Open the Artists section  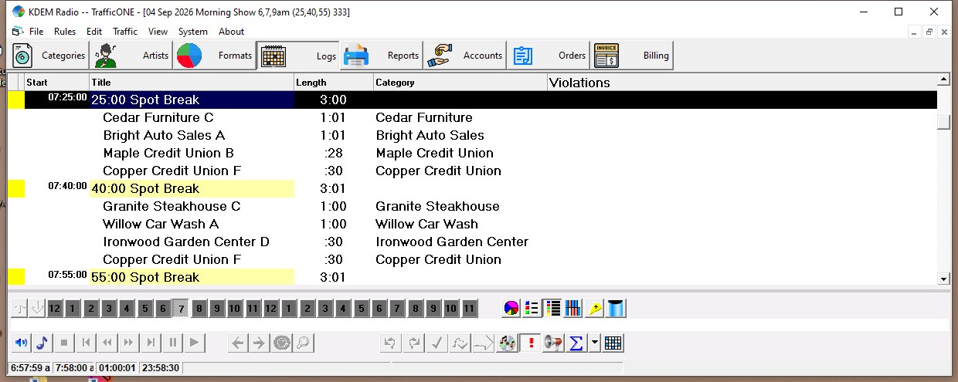point(131,56)
